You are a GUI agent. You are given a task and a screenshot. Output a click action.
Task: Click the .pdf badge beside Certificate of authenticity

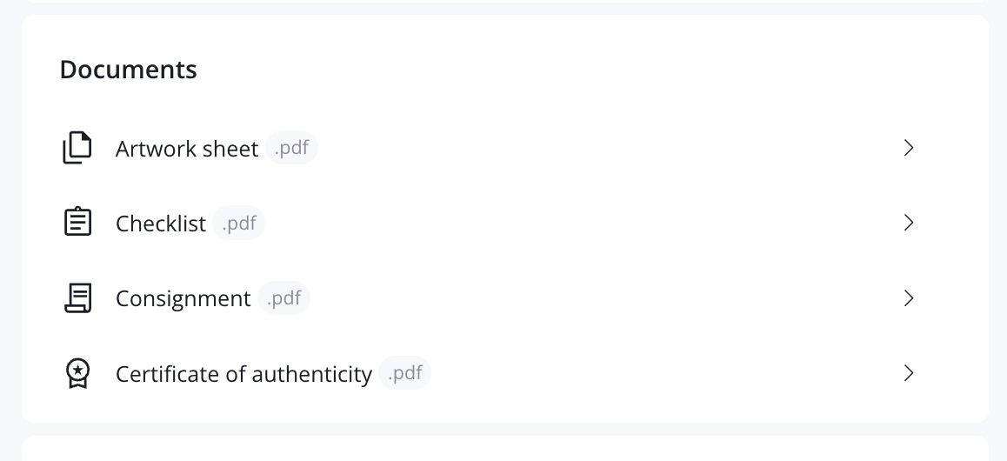pyautogui.click(x=404, y=372)
